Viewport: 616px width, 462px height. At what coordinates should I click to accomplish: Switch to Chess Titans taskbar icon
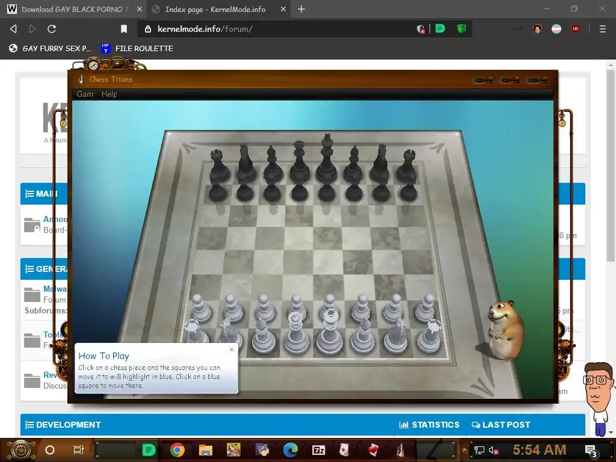tap(400, 450)
